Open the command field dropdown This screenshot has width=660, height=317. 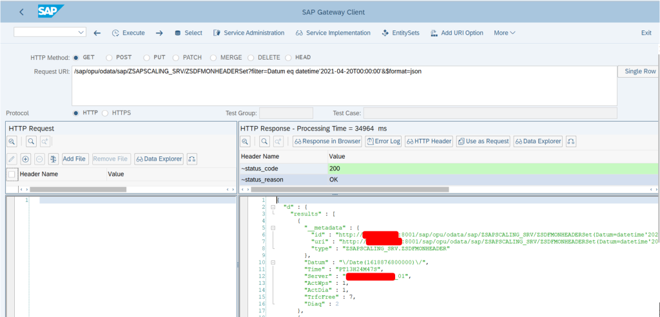tap(81, 32)
